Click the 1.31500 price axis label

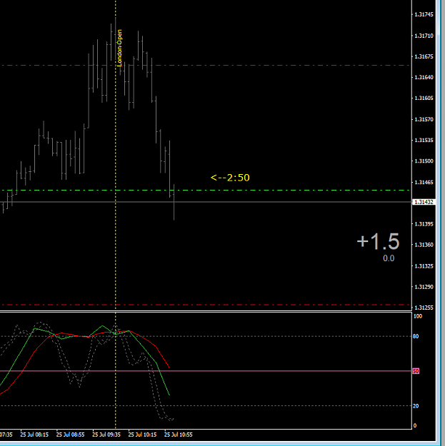(424, 161)
